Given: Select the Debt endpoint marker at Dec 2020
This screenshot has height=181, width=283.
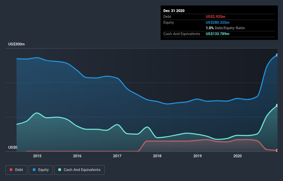Looking at the screenshot, I should pyautogui.click(x=277, y=150).
